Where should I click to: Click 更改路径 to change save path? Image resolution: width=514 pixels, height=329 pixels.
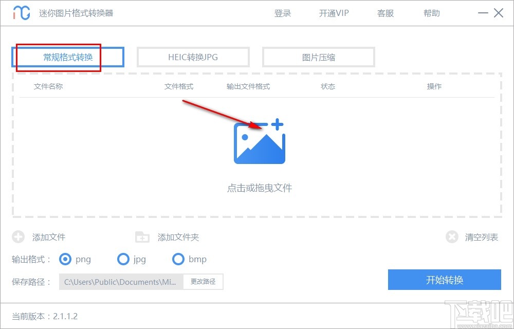pyautogui.click(x=203, y=282)
